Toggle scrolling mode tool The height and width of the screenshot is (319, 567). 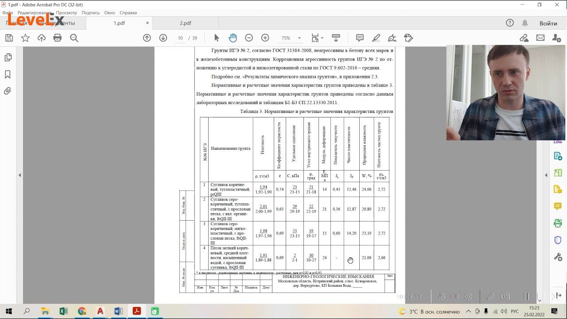pyautogui.click(x=336, y=38)
